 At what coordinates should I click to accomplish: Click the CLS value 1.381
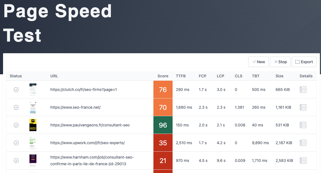[x=239, y=107]
